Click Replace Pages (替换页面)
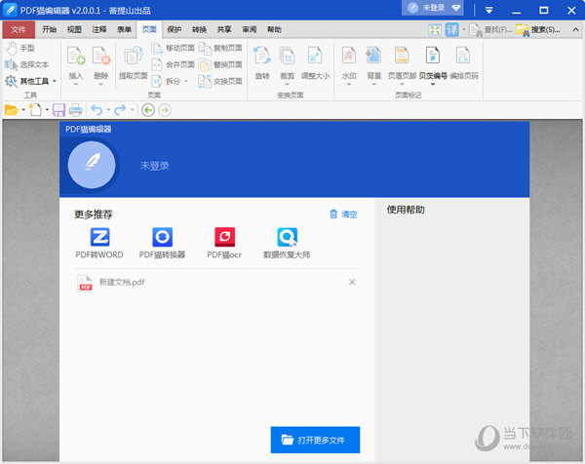Image resolution: width=585 pixels, height=464 pixels. pos(220,64)
